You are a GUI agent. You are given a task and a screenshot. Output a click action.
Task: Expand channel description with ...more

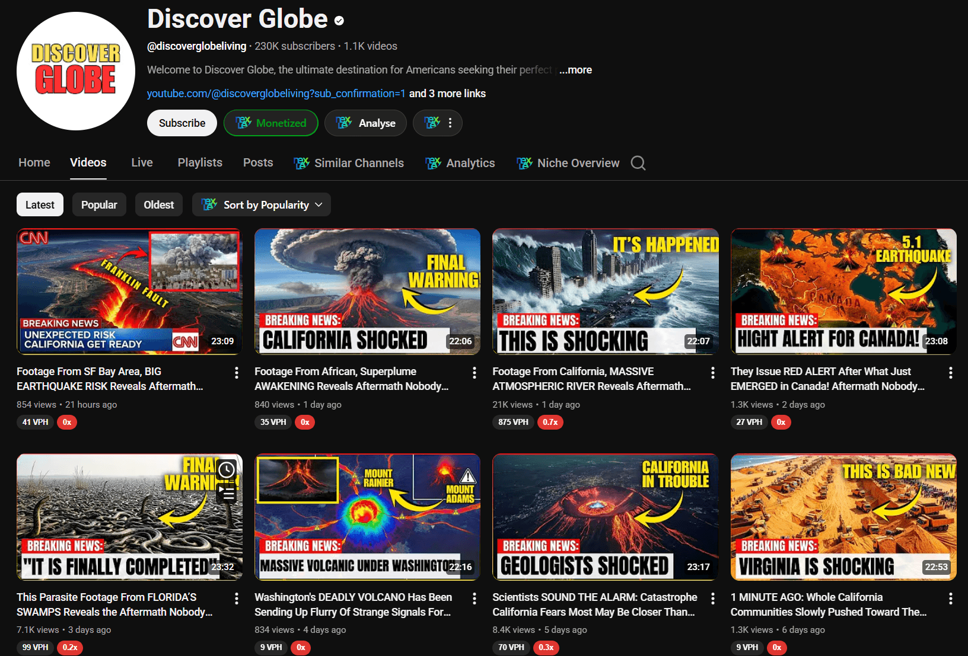pos(575,70)
